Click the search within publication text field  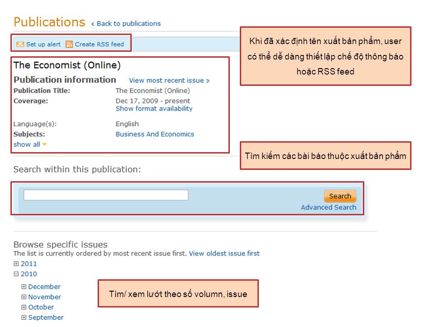(x=106, y=195)
